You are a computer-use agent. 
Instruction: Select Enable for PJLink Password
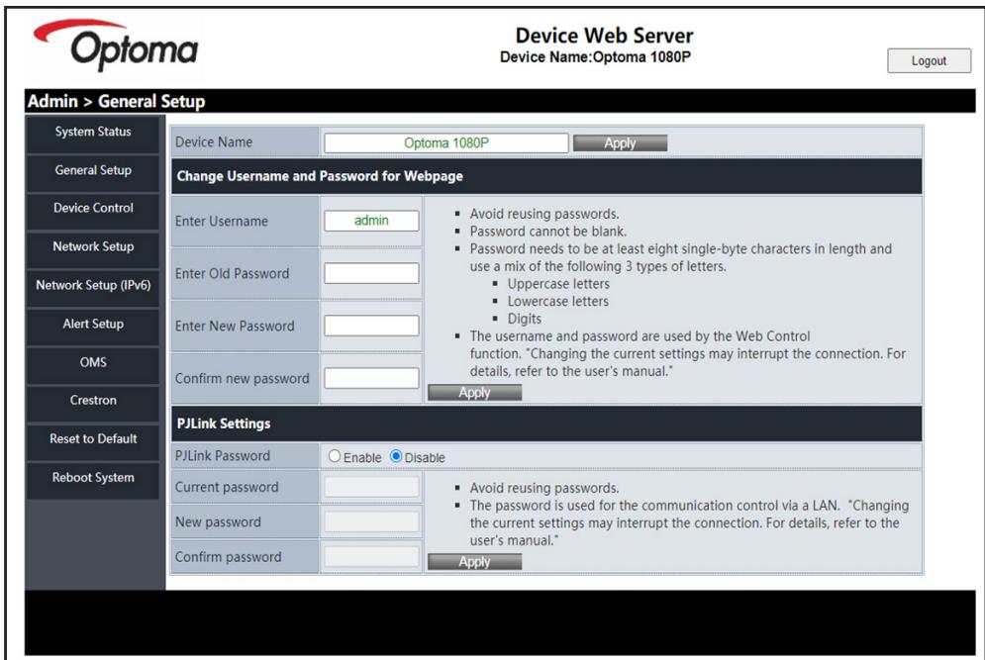(x=335, y=456)
